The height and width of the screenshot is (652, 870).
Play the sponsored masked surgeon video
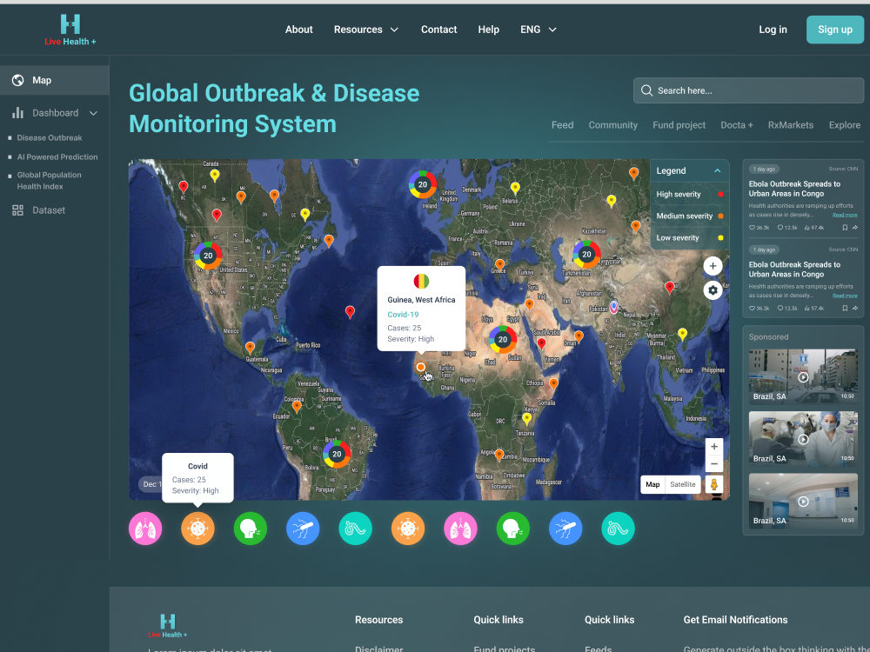pyautogui.click(x=803, y=438)
